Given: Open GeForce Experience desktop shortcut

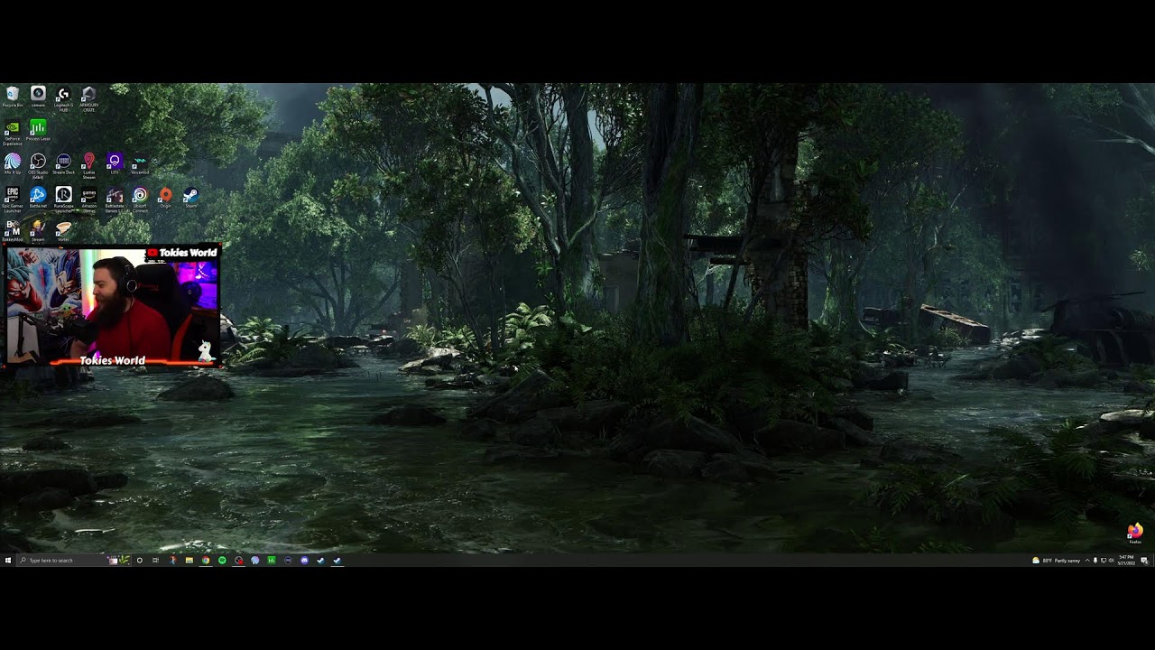Looking at the screenshot, I should click(13, 133).
